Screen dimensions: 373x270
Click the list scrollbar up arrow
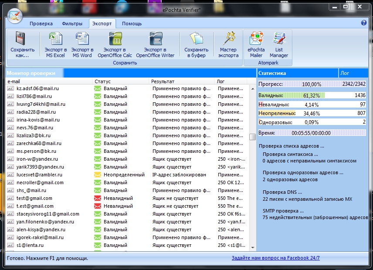(253, 89)
